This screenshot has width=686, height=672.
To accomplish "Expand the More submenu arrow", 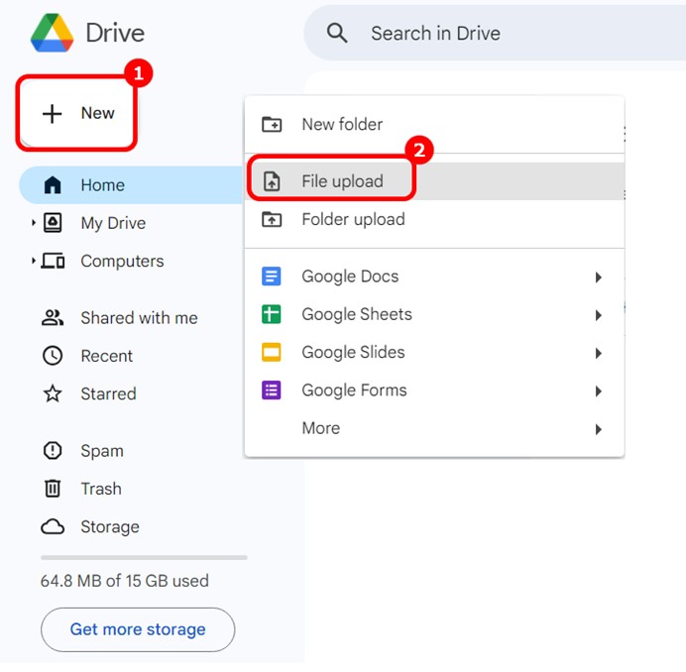I will tap(599, 429).
